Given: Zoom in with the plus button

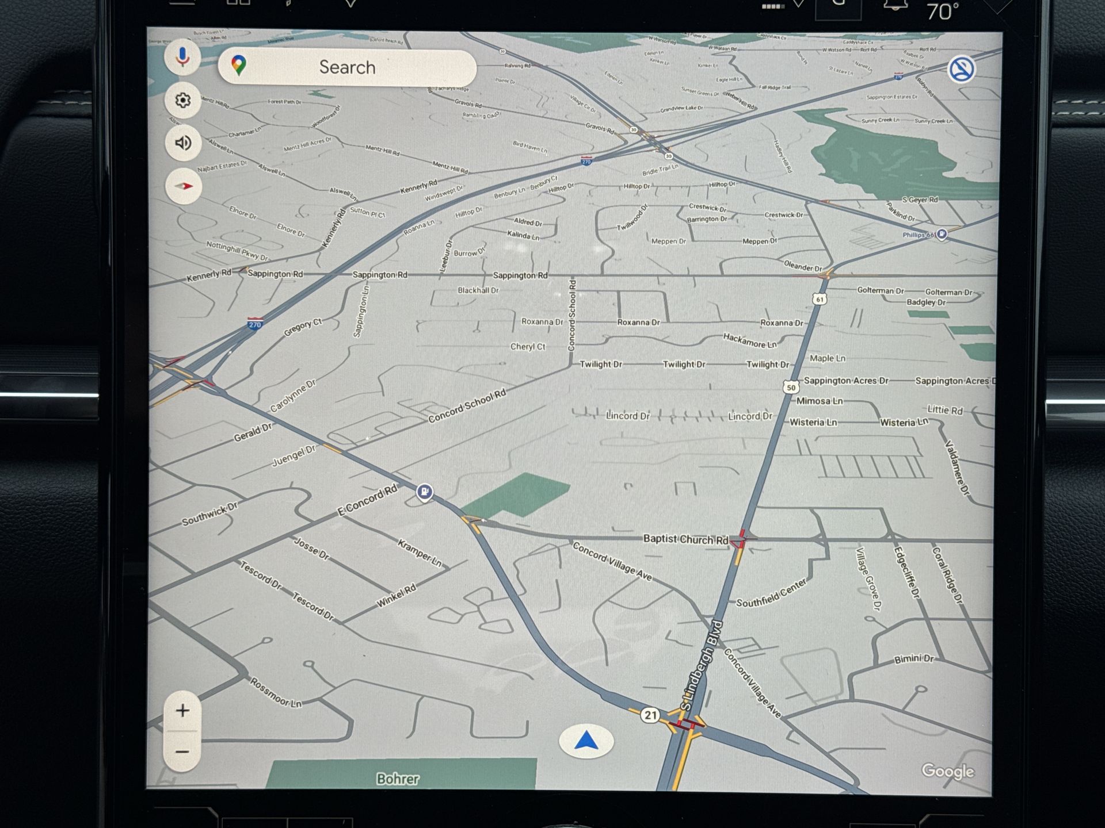Looking at the screenshot, I should (182, 711).
